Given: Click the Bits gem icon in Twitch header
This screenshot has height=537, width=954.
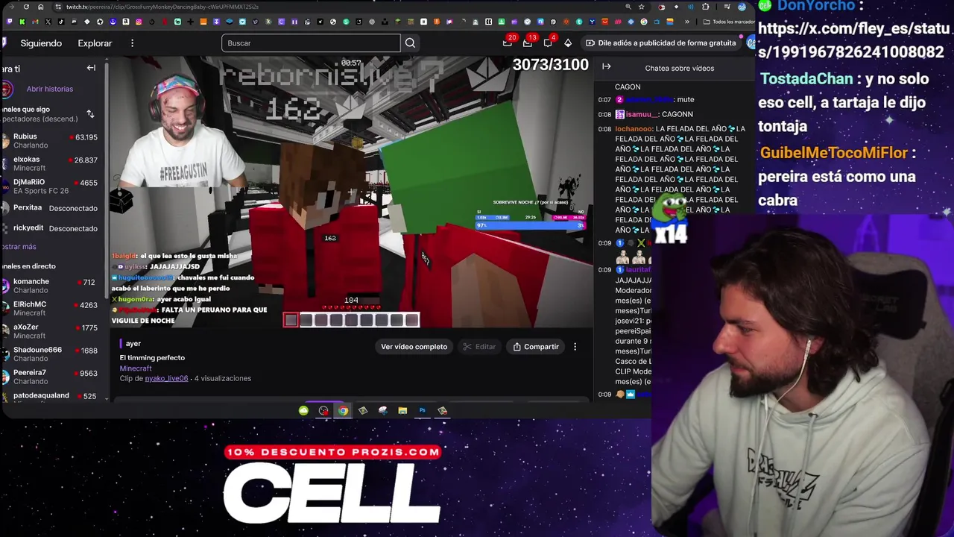Looking at the screenshot, I should pos(568,43).
